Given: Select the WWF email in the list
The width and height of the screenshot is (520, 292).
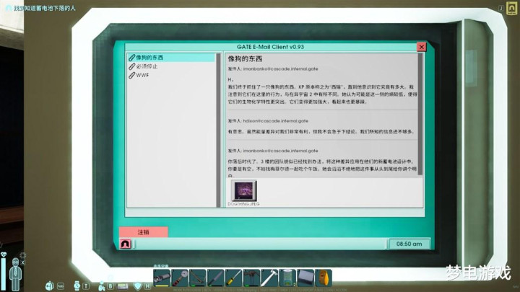Looking at the screenshot, I should pyautogui.click(x=171, y=76).
